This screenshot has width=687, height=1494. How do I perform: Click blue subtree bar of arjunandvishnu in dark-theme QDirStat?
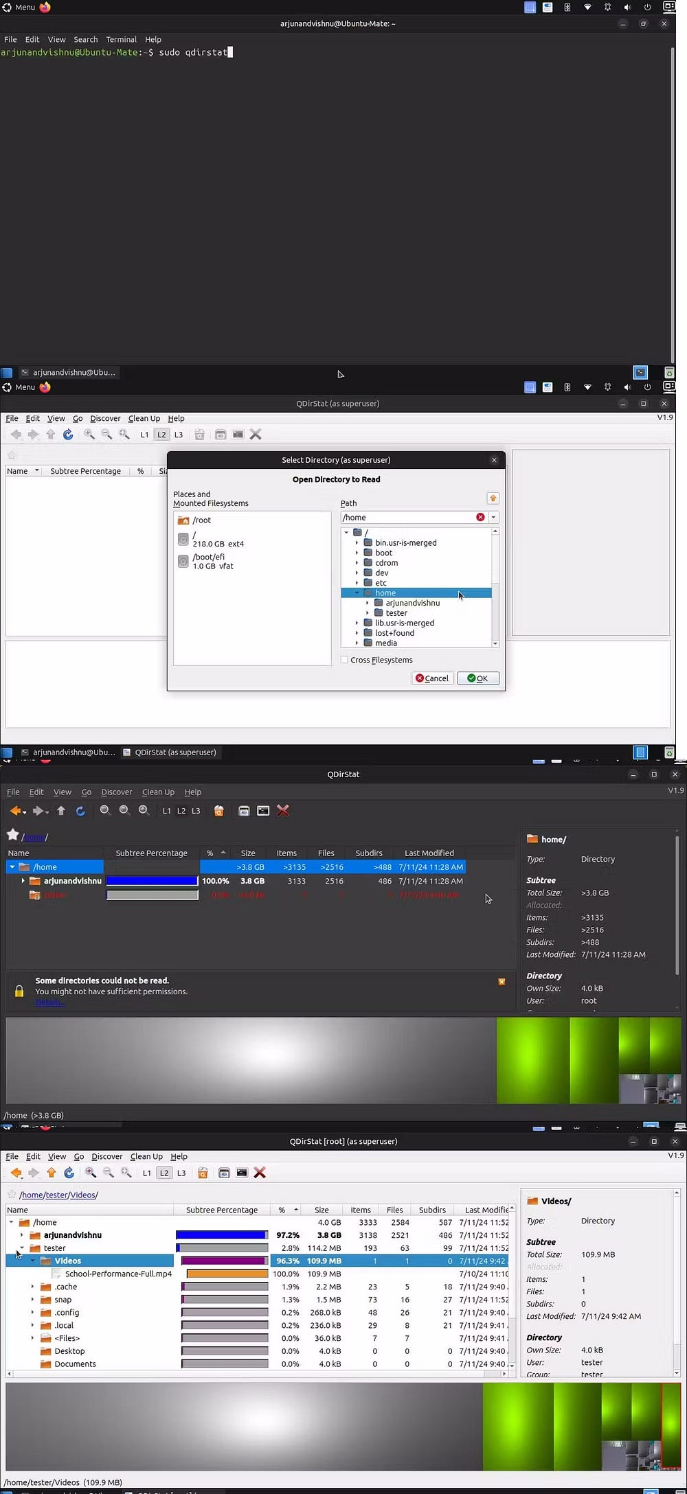pos(152,880)
